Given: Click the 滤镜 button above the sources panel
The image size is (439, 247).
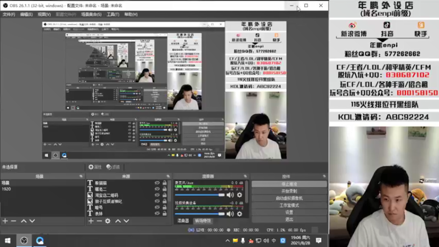Looking at the screenshot, I should pyautogui.click(x=114, y=167).
